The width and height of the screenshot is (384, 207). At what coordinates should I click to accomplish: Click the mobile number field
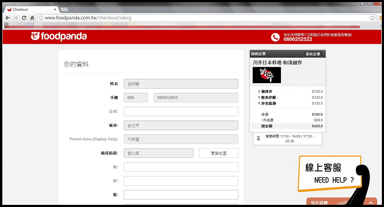pos(196,98)
